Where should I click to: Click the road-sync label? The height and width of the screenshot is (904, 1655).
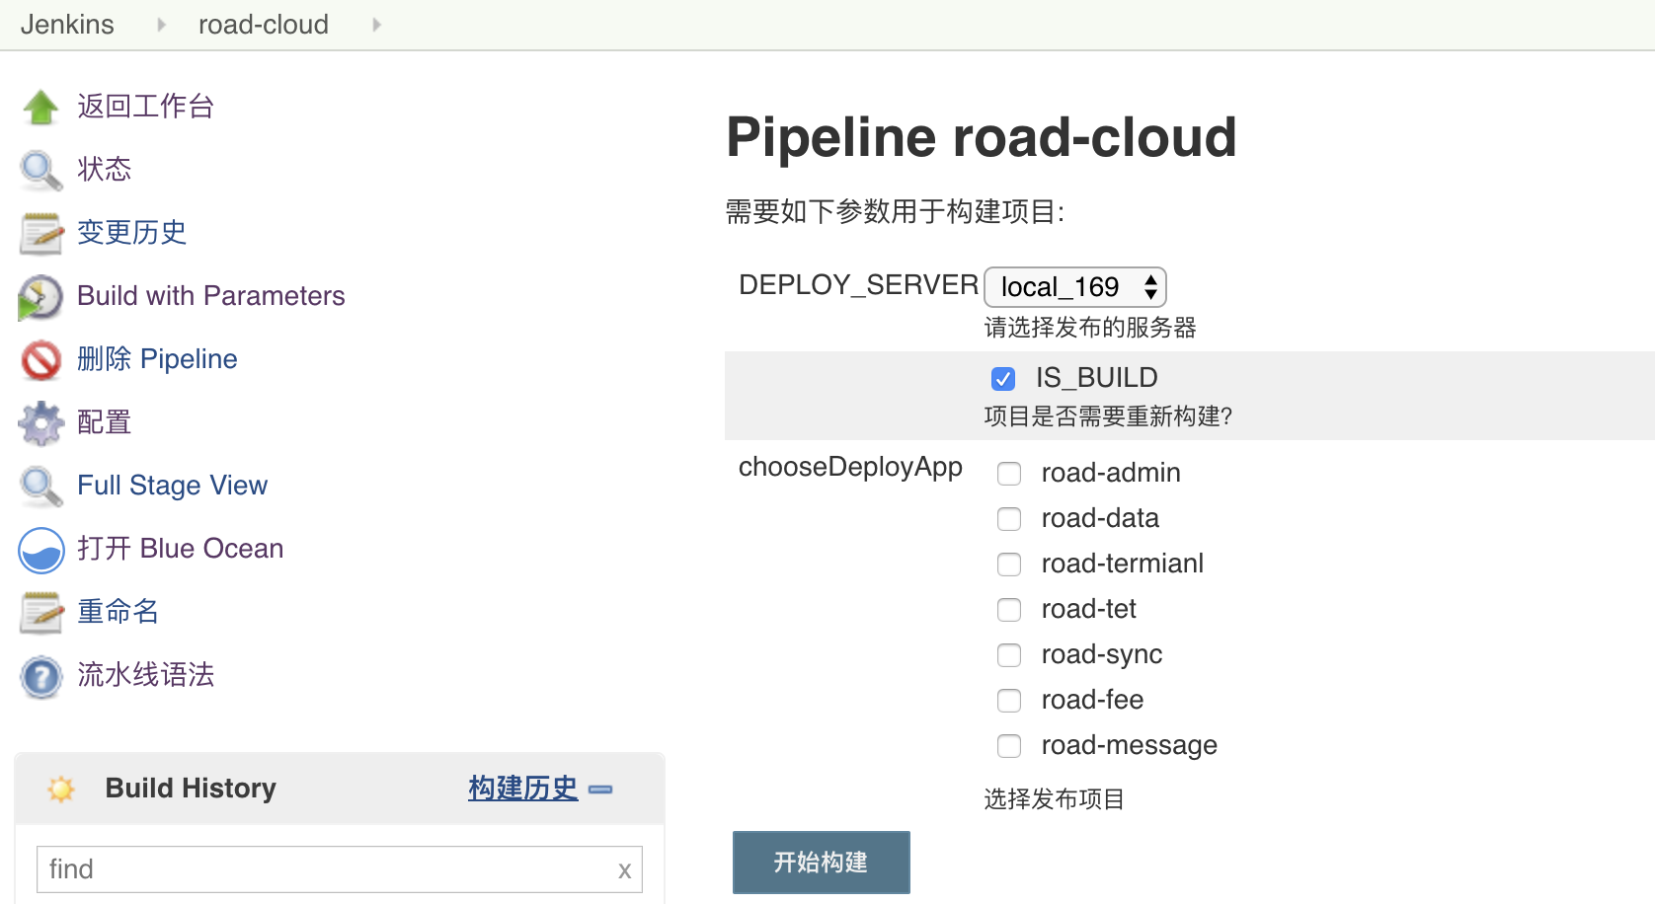click(1102, 654)
